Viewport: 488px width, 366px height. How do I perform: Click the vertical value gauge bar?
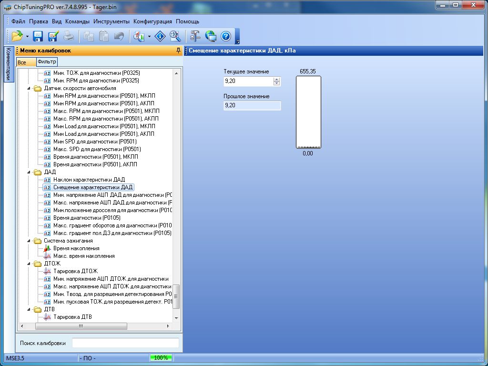tap(308, 112)
